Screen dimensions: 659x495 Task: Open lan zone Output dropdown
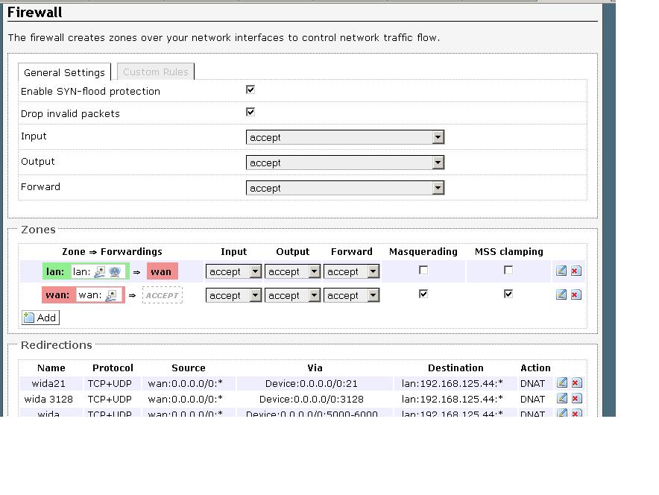pos(292,271)
